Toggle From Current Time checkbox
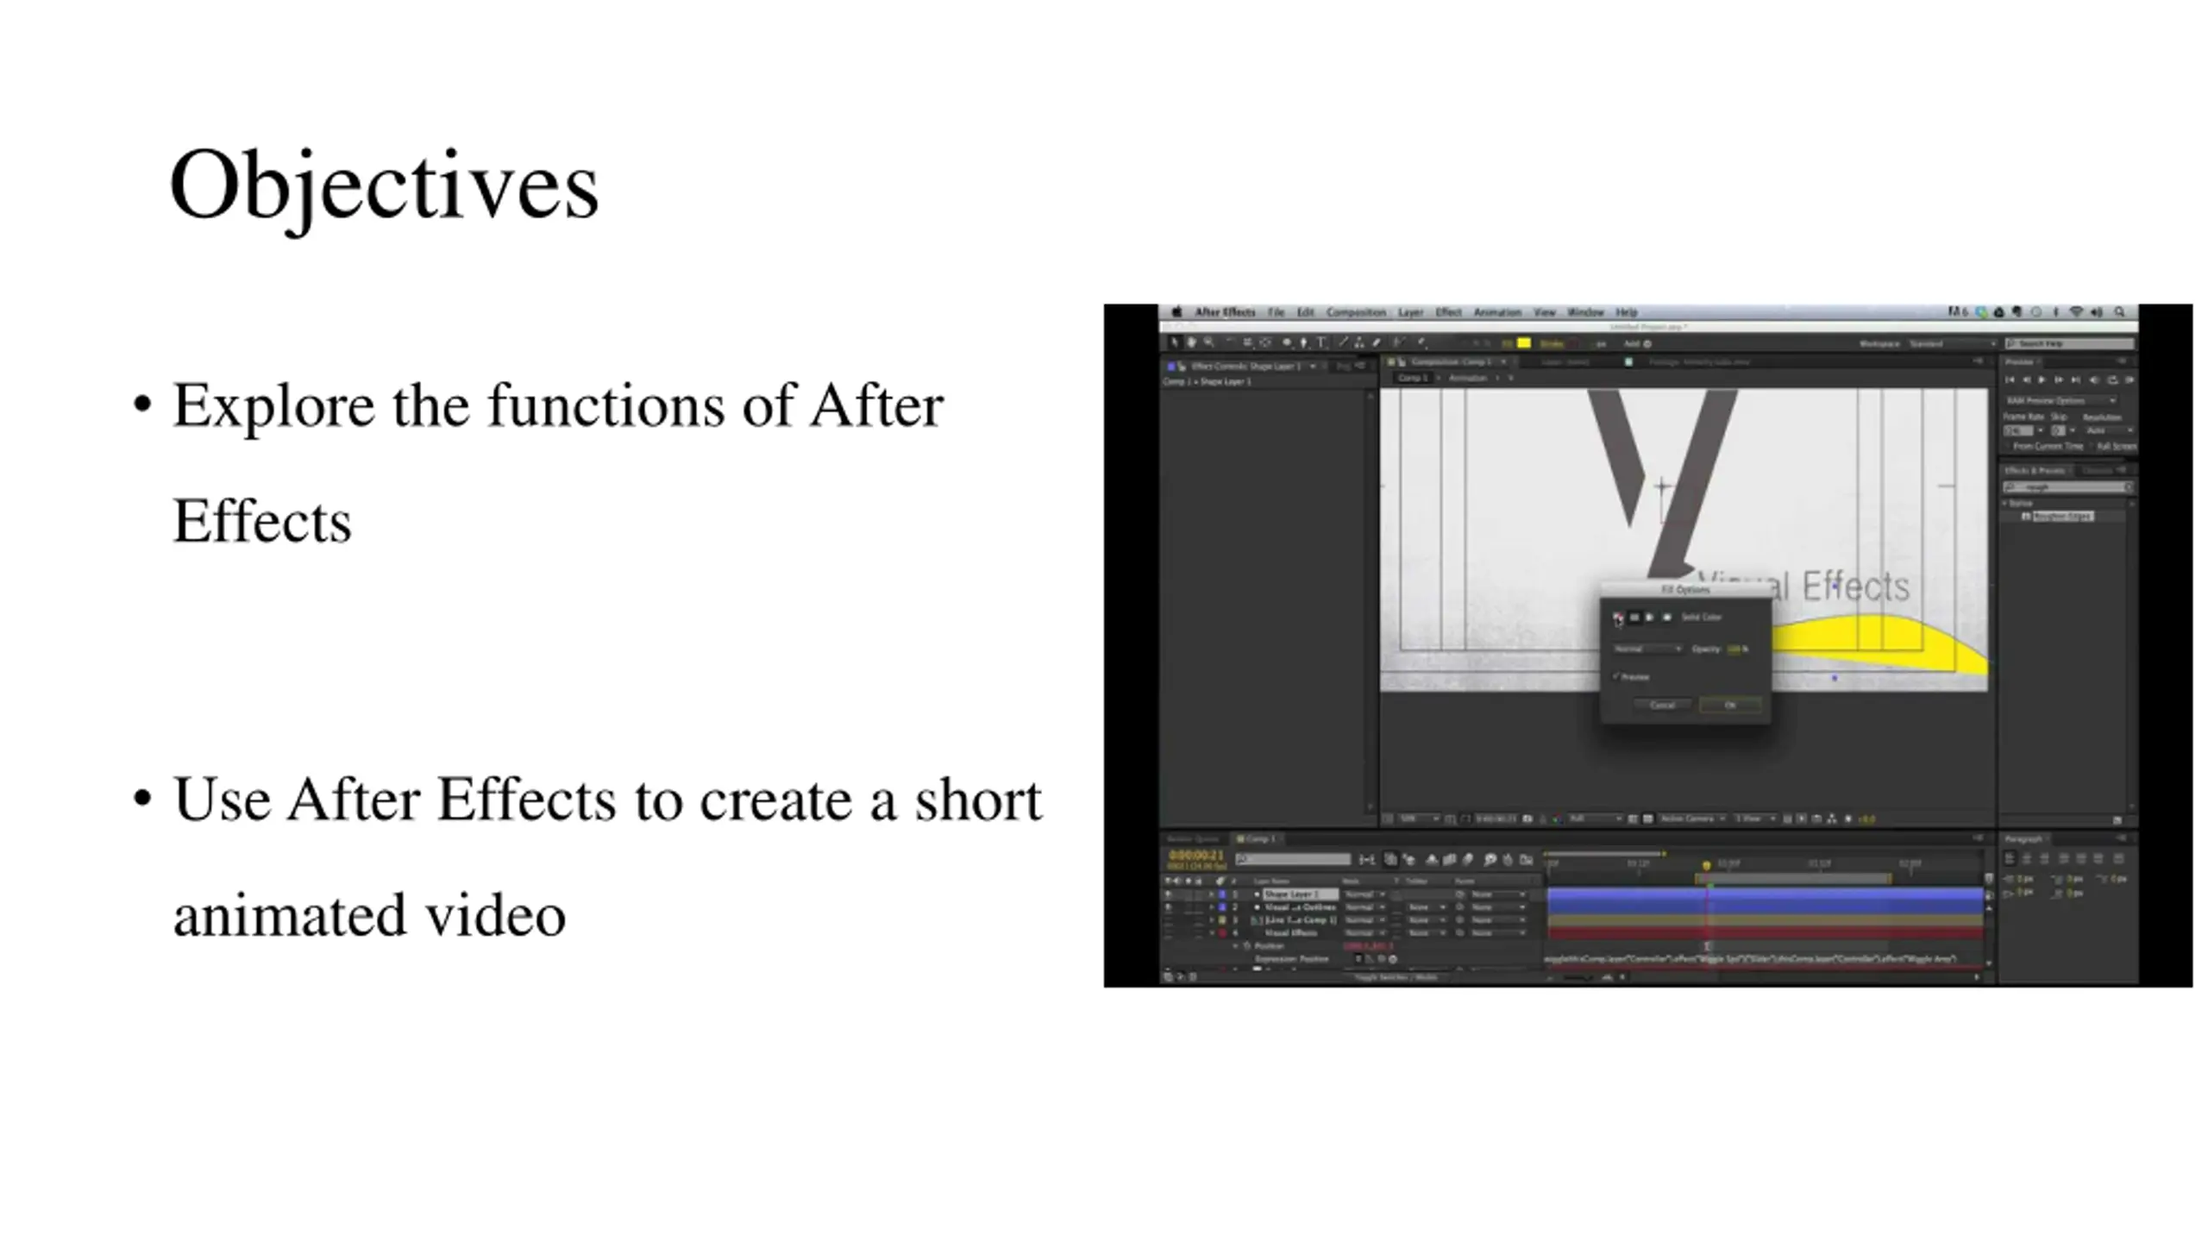 2007,446
